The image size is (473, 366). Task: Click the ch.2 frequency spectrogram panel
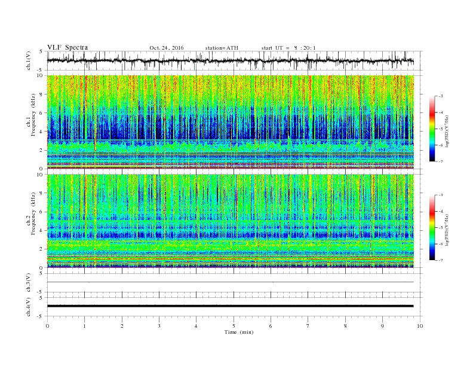pos(230,221)
